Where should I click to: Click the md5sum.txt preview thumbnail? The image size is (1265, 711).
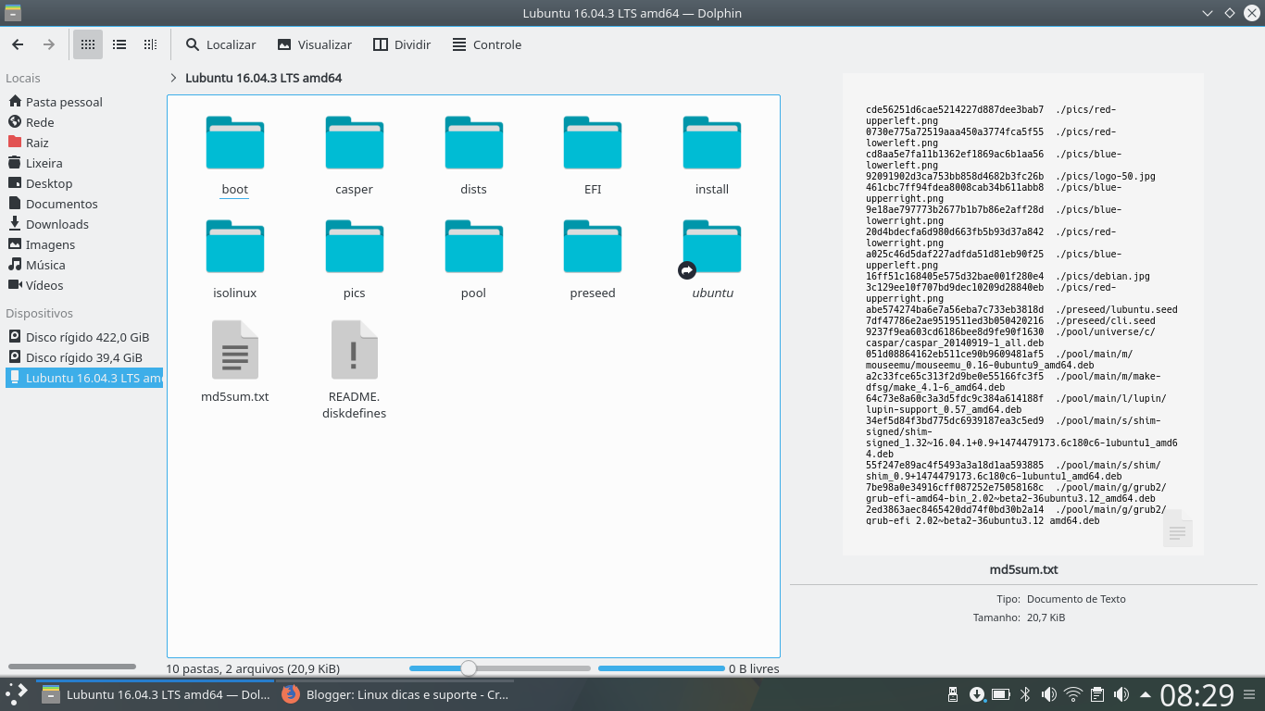1023,315
